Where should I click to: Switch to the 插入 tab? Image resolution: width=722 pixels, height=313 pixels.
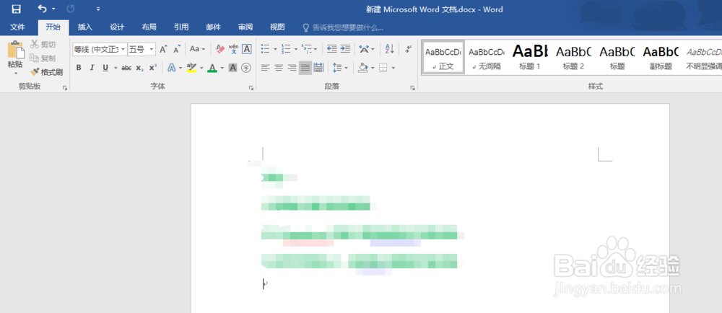click(85, 27)
